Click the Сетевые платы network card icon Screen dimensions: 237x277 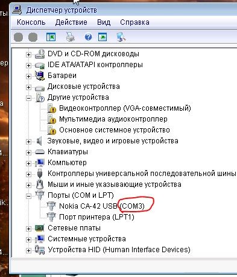point(40,228)
